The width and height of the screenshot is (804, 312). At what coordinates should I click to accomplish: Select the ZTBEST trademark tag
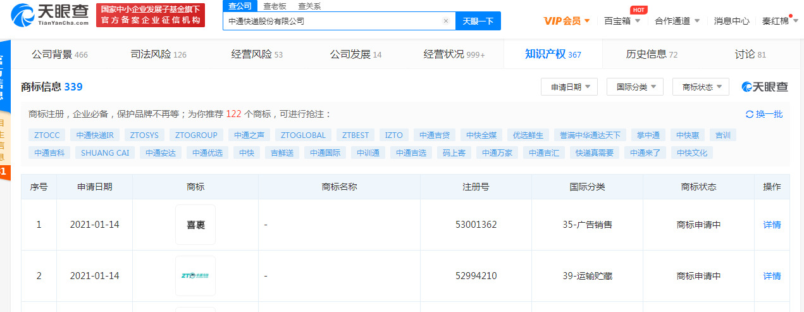(x=356, y=135)
